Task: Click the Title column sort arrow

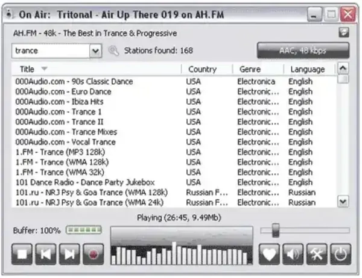Action: [x=44, y=69]
